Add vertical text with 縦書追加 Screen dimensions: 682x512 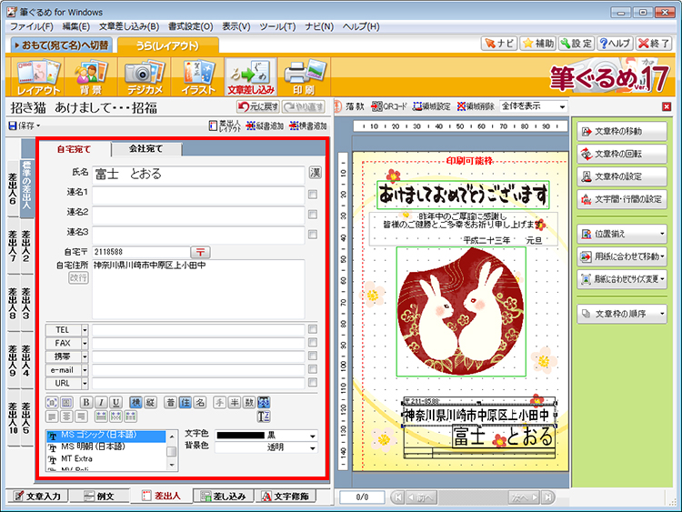point(265,125)
